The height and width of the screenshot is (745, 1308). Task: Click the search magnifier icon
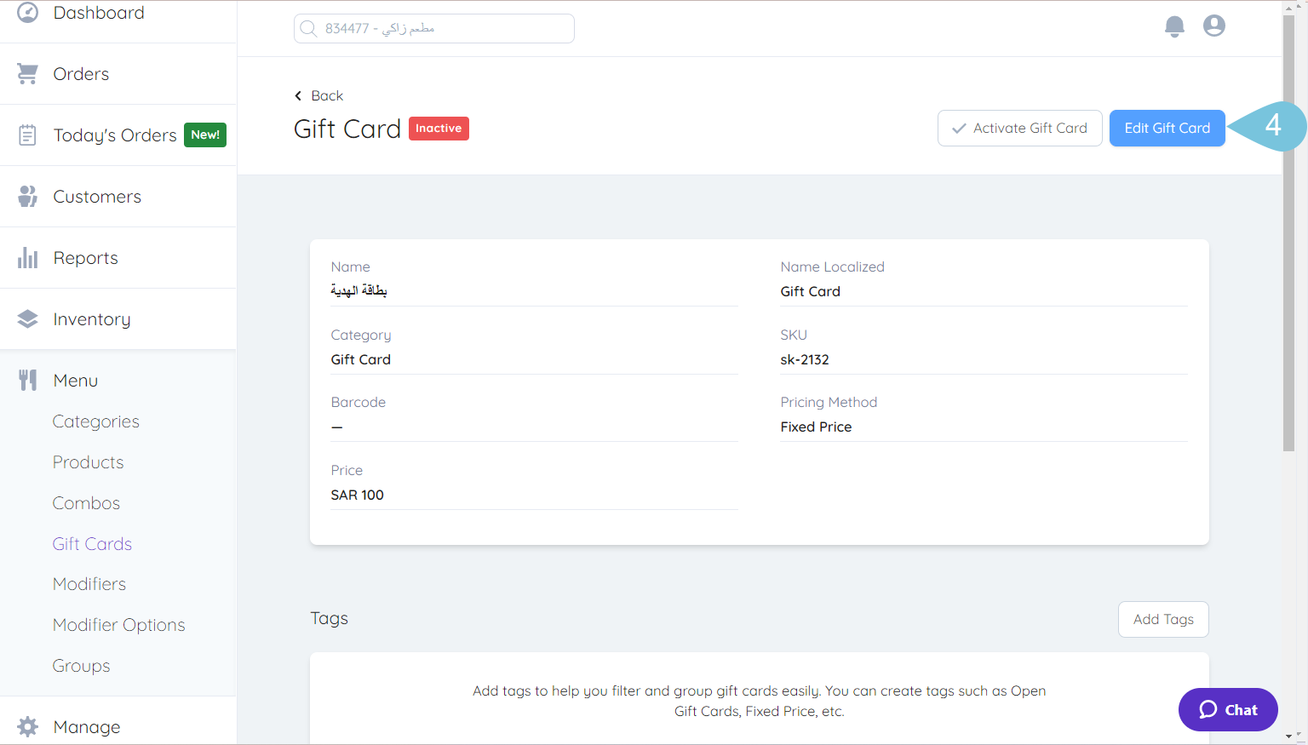coord(309,28)
